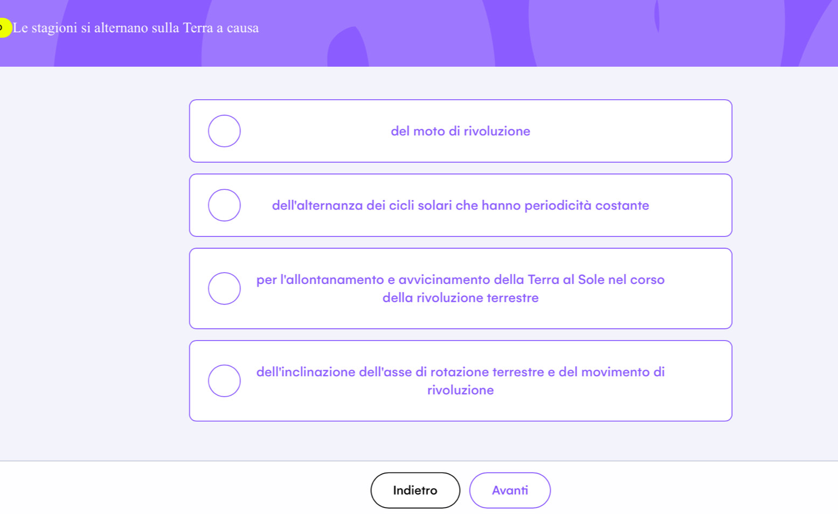Click the answer text 'del moto di rivoluzione'
The height and width of the screenshot is (514, 838).
pos(460,131)
